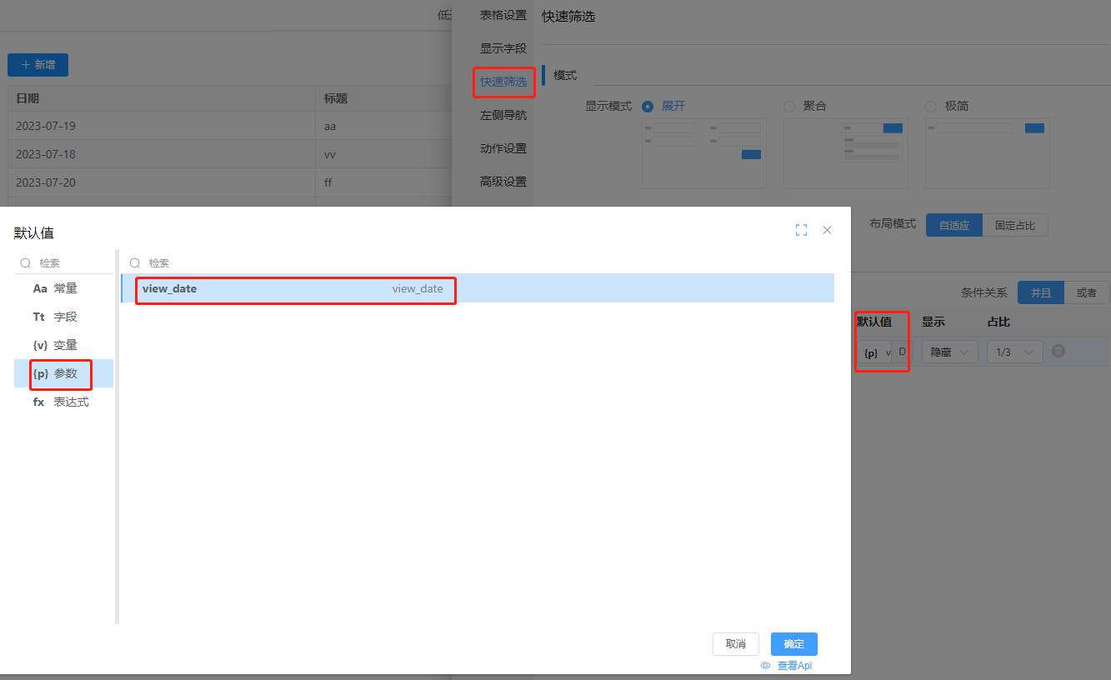This screenshot has height=680, width=1111.
Task: Open the 隐藏 display dropdown
Action: pos(949,352)
